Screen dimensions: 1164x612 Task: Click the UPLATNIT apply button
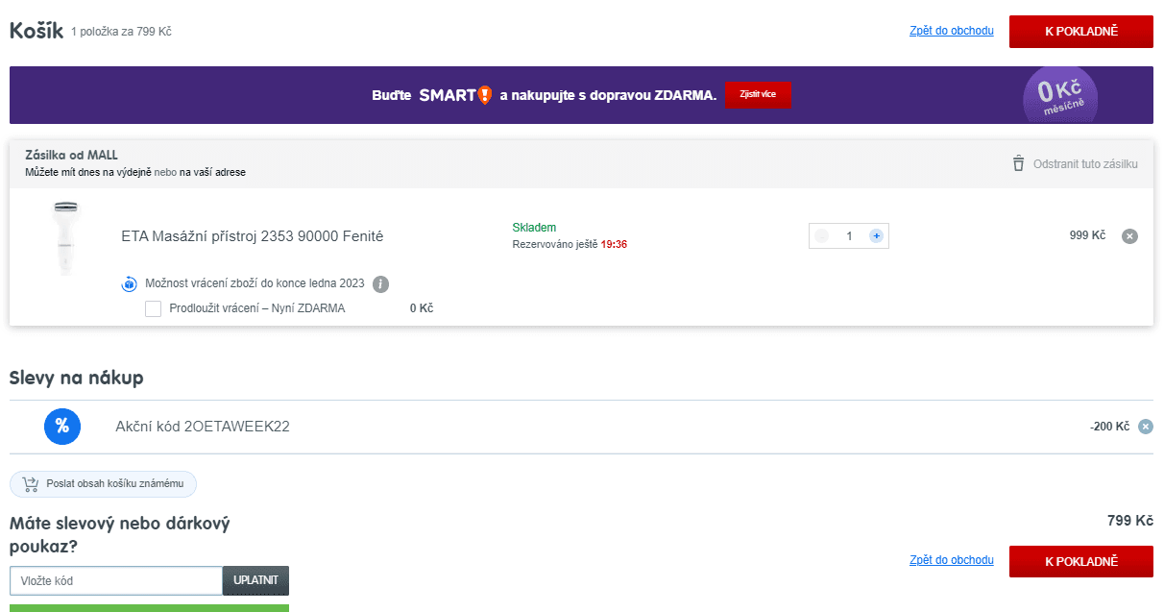coord(255,581)
